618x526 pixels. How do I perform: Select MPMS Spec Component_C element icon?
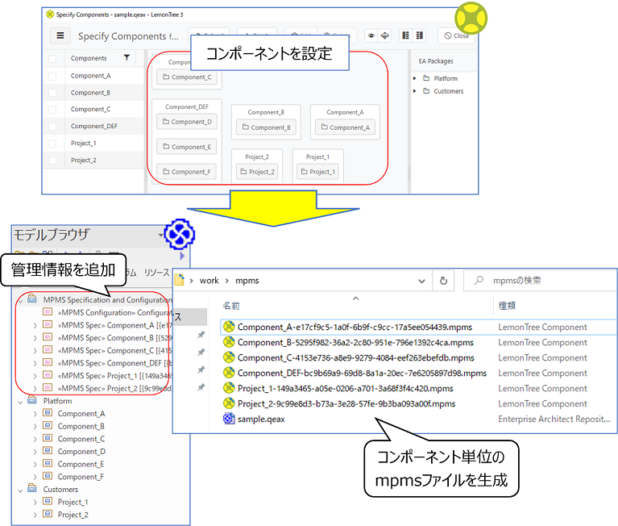click(48, 349)
